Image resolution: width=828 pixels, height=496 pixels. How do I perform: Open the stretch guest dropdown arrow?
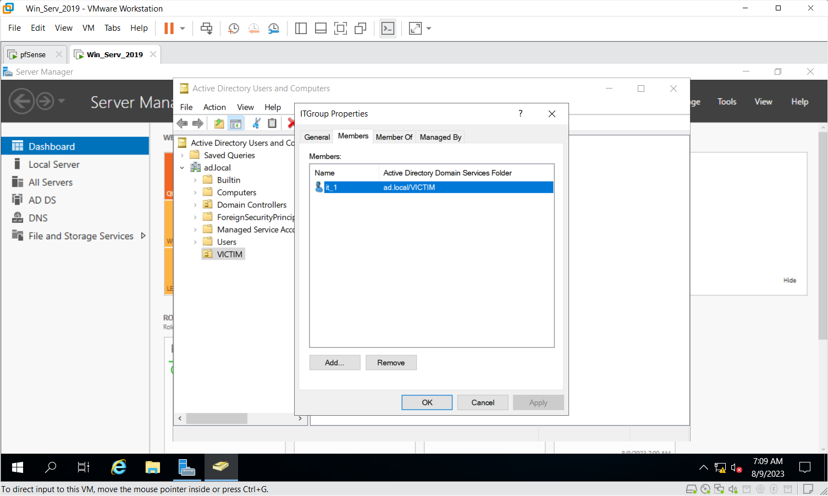[x=429, y=28]
